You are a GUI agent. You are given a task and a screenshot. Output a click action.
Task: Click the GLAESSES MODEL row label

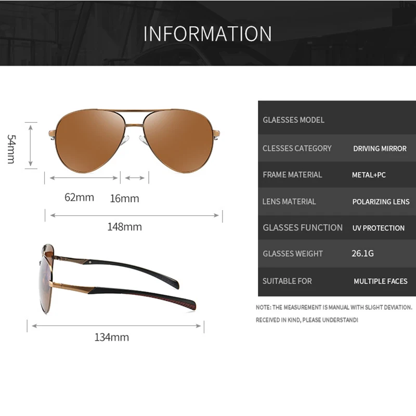tap(293, 120)
